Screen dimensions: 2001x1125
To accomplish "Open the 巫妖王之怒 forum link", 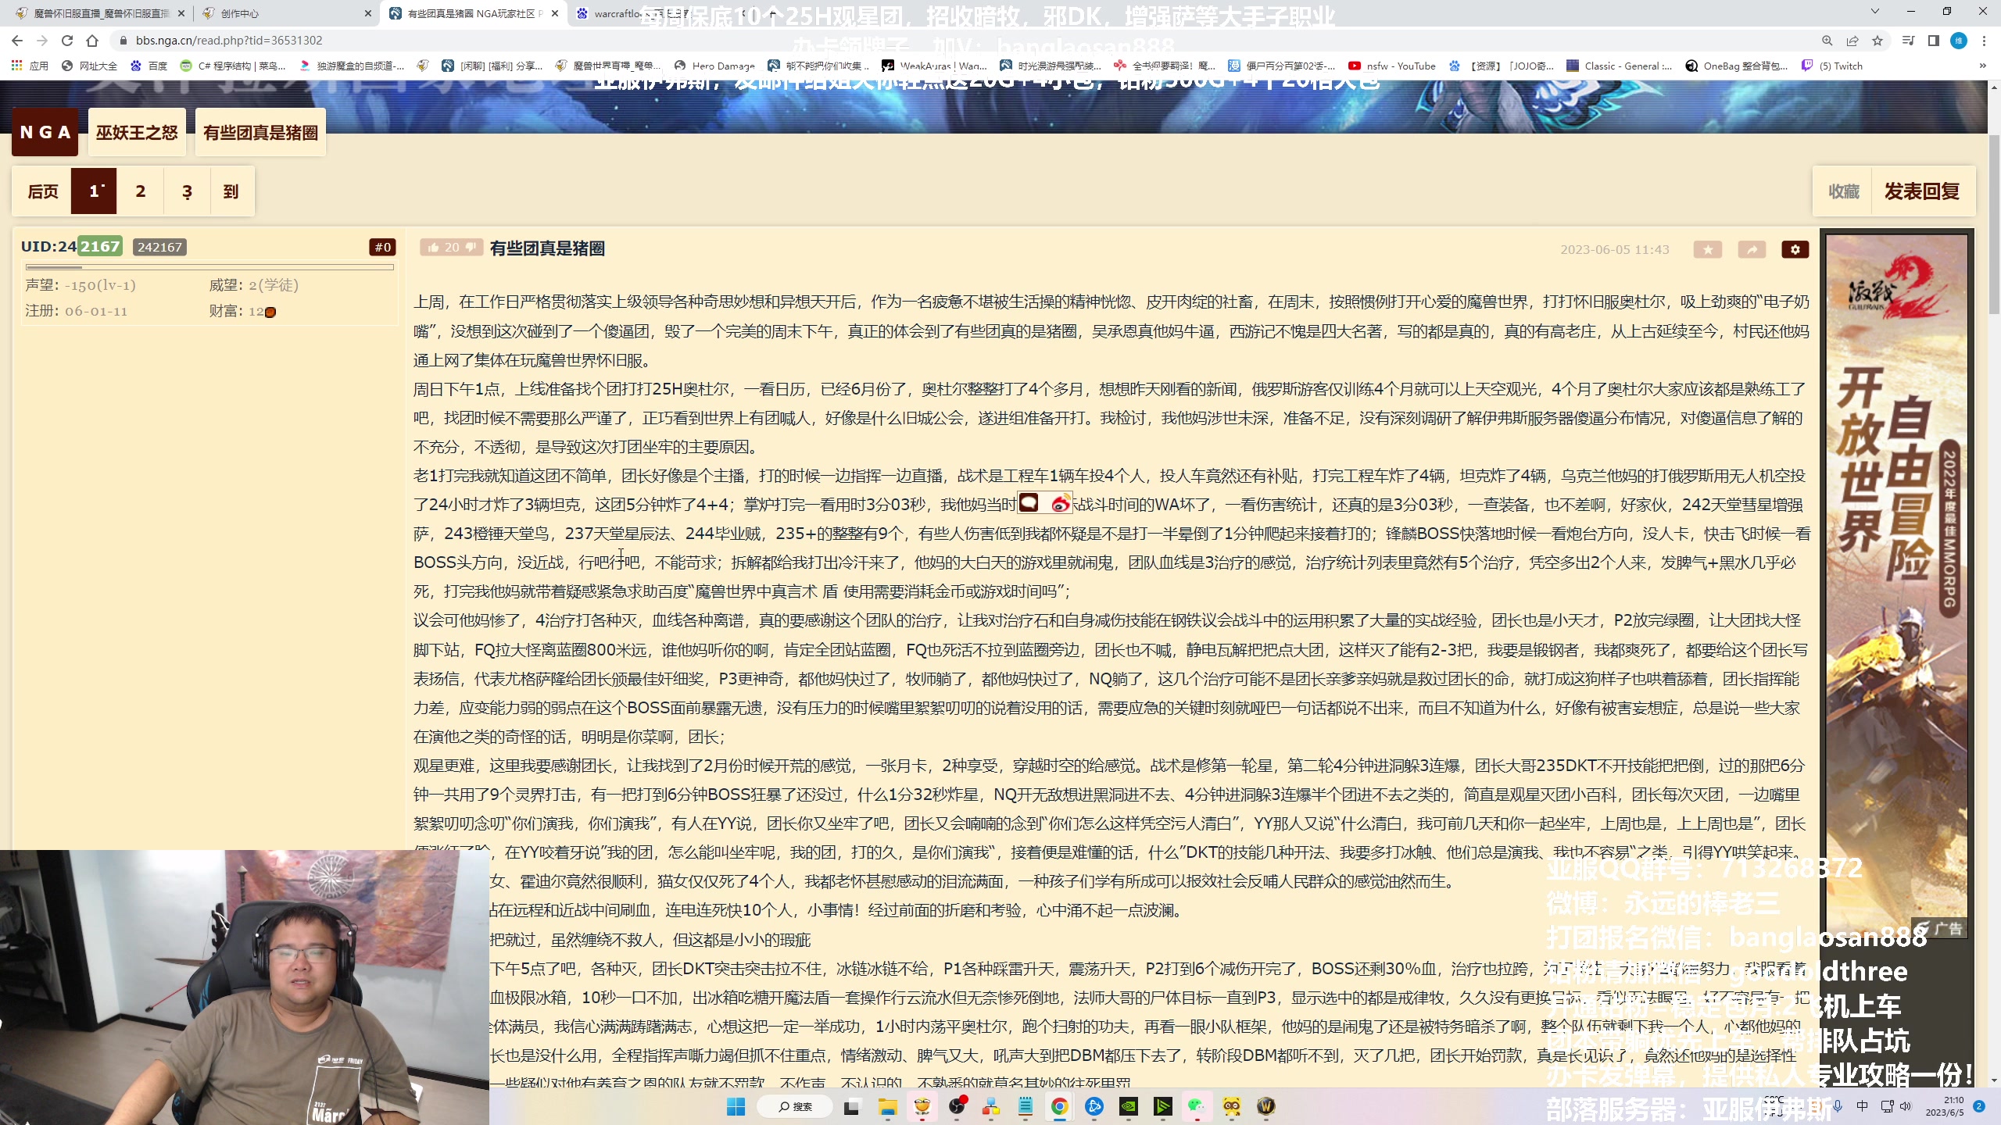I will pyautogui.click(x=137, y=133).
